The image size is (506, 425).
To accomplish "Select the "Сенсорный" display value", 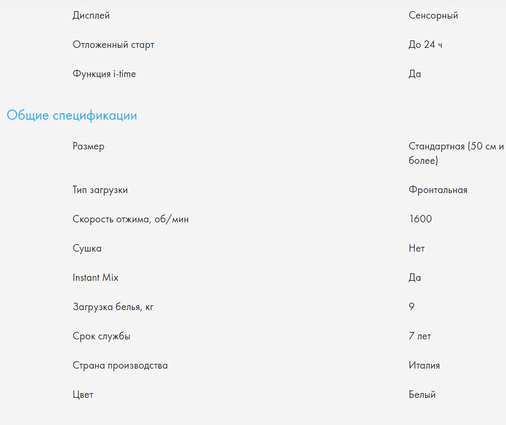I will point(433,15).
